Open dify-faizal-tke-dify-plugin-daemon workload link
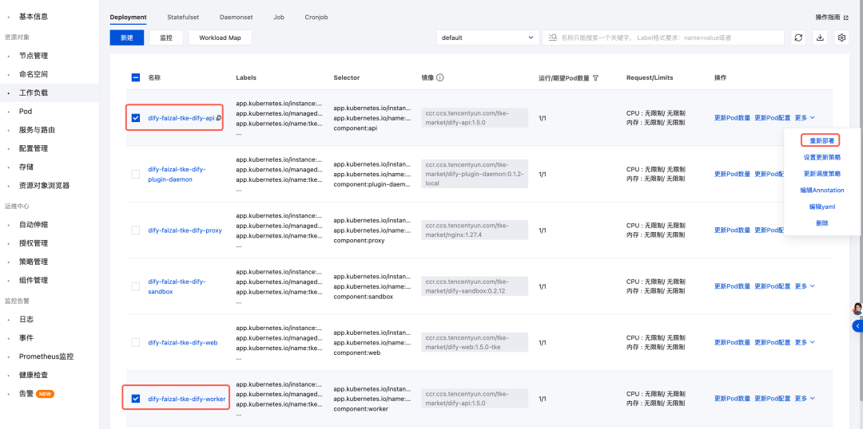Viewport: 863px width, 429px height. tap(177, 174)
